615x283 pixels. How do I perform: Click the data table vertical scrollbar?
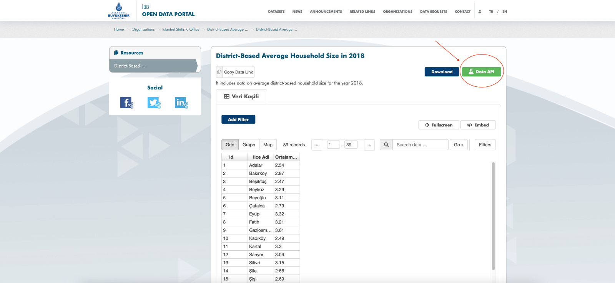tap(493, 216)
